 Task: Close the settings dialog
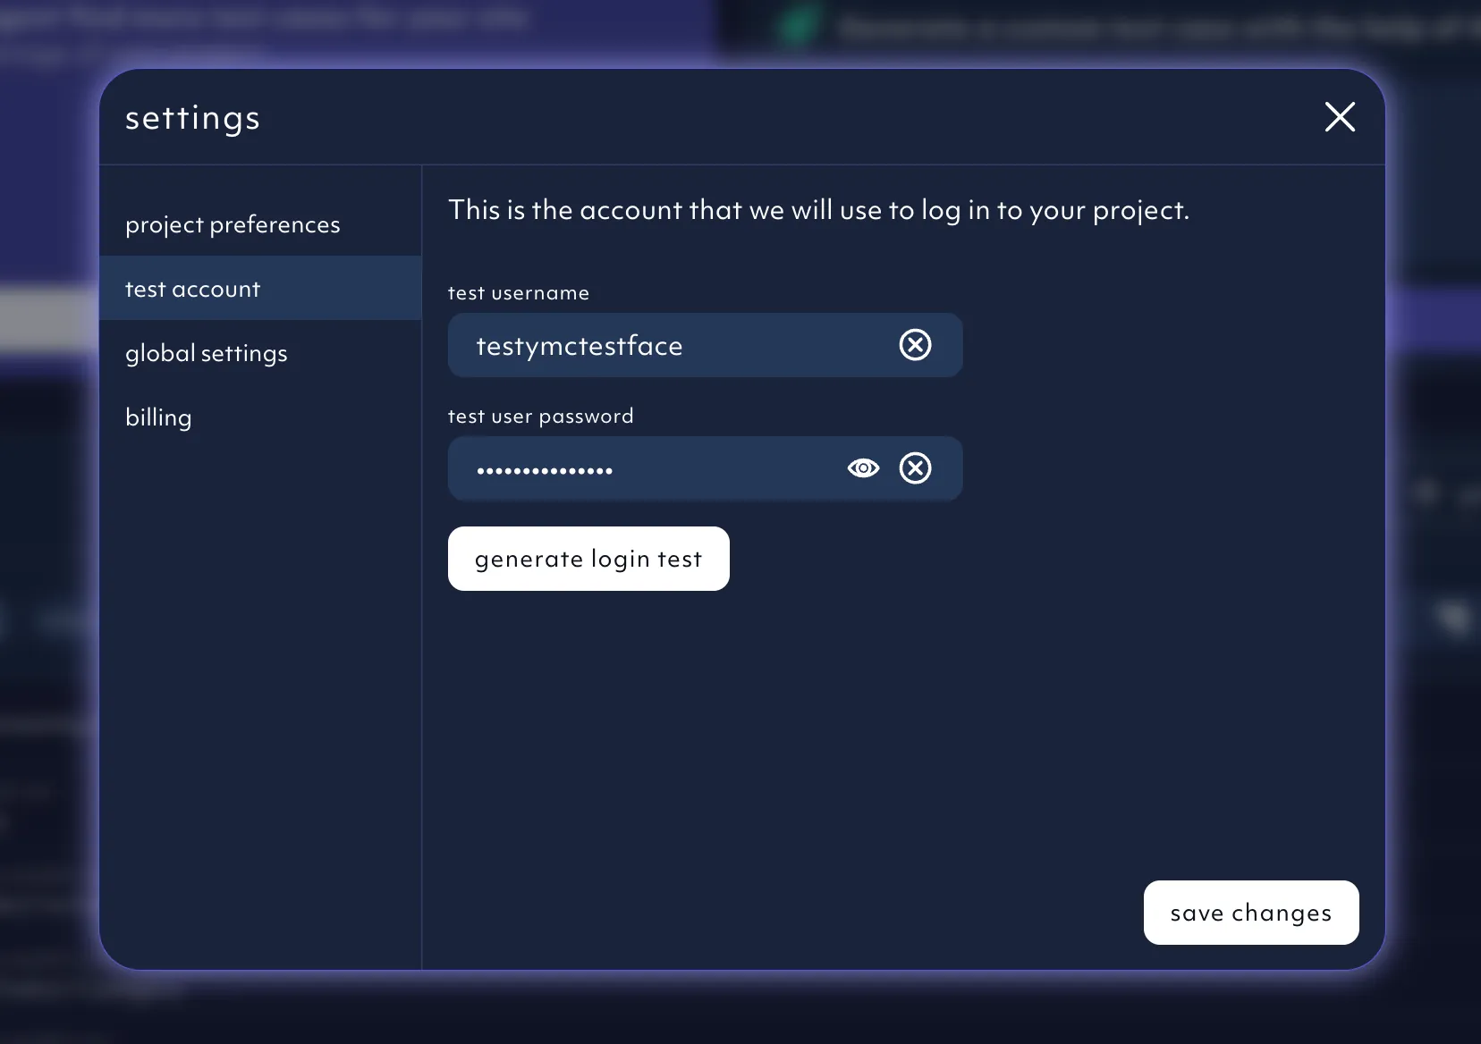[1339, 117]
